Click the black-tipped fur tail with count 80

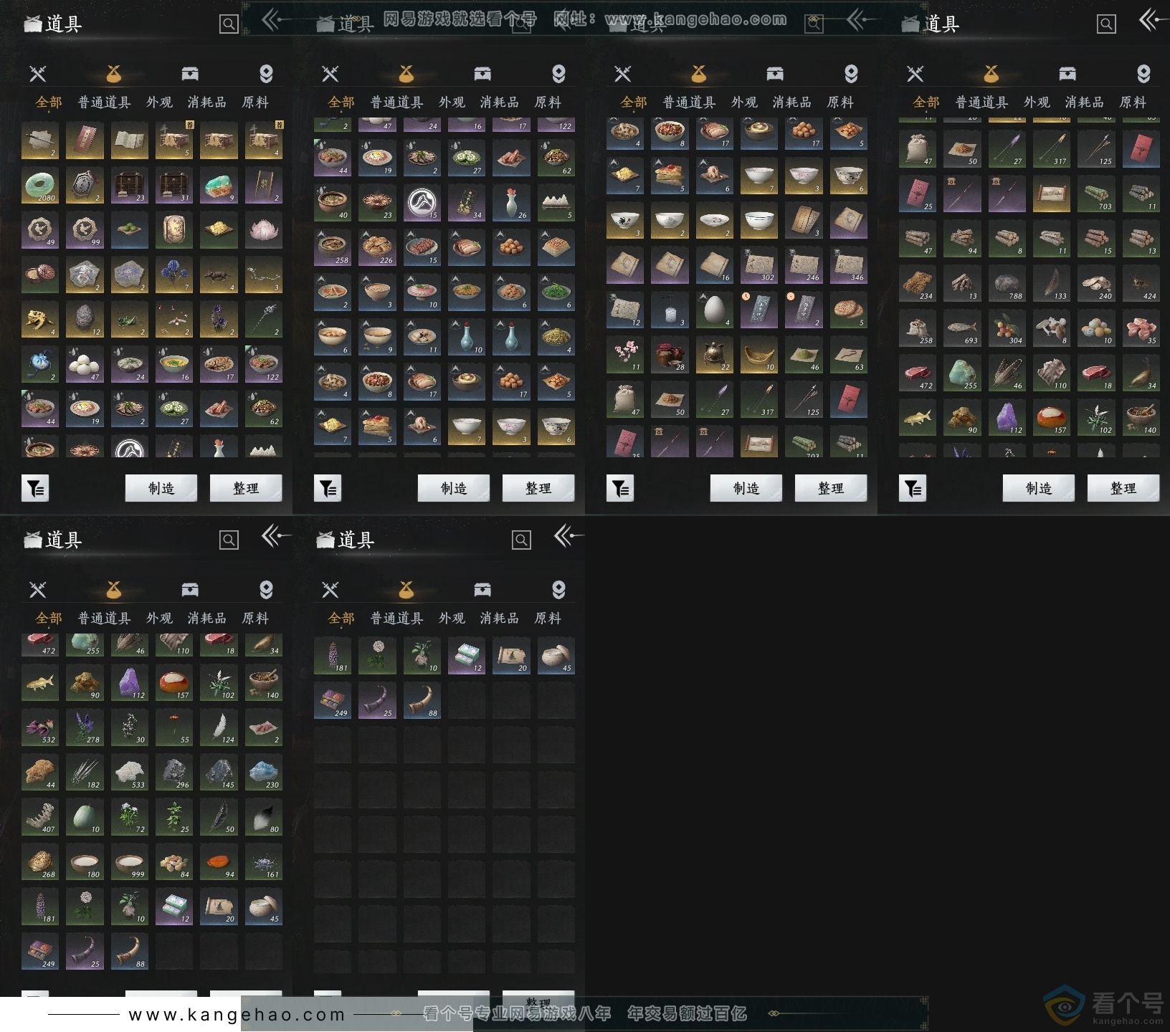263,817
